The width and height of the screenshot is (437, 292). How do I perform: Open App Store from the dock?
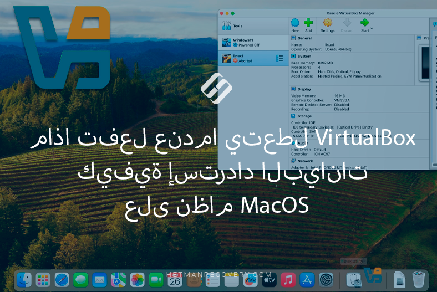click(307, 280)
